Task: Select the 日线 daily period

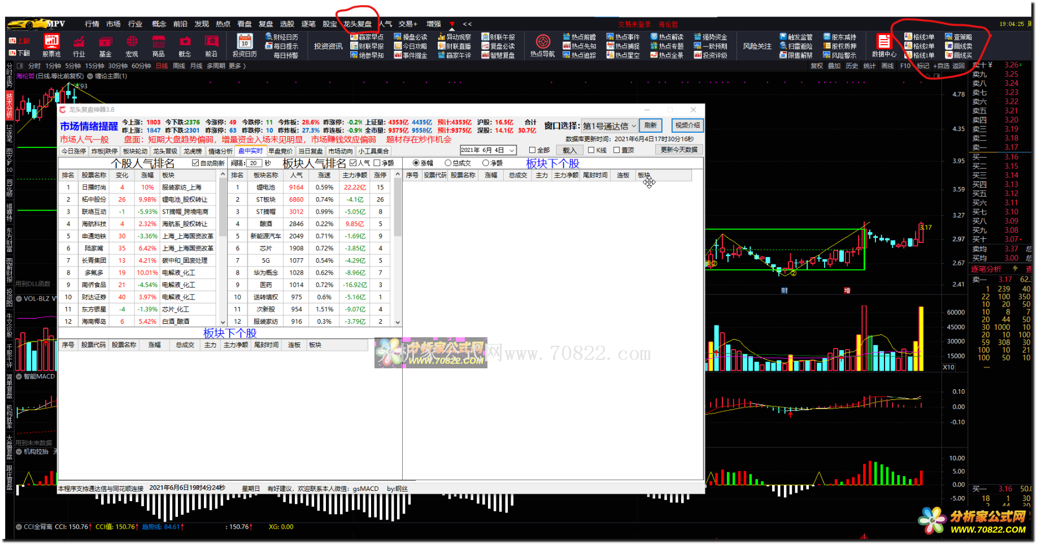Action: point(162,66)
